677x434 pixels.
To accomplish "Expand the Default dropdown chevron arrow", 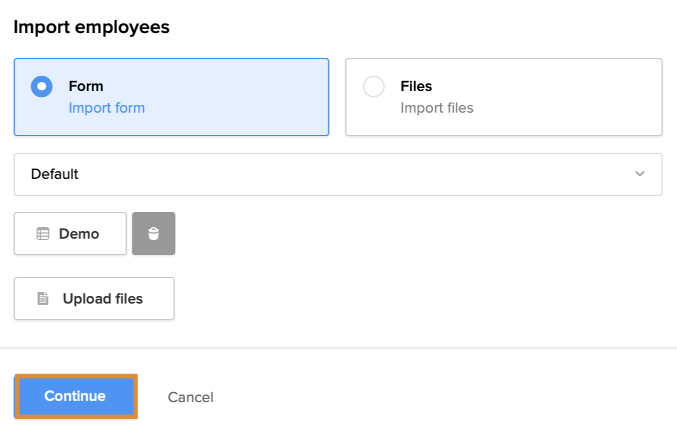I will click(x=639, y=174).
